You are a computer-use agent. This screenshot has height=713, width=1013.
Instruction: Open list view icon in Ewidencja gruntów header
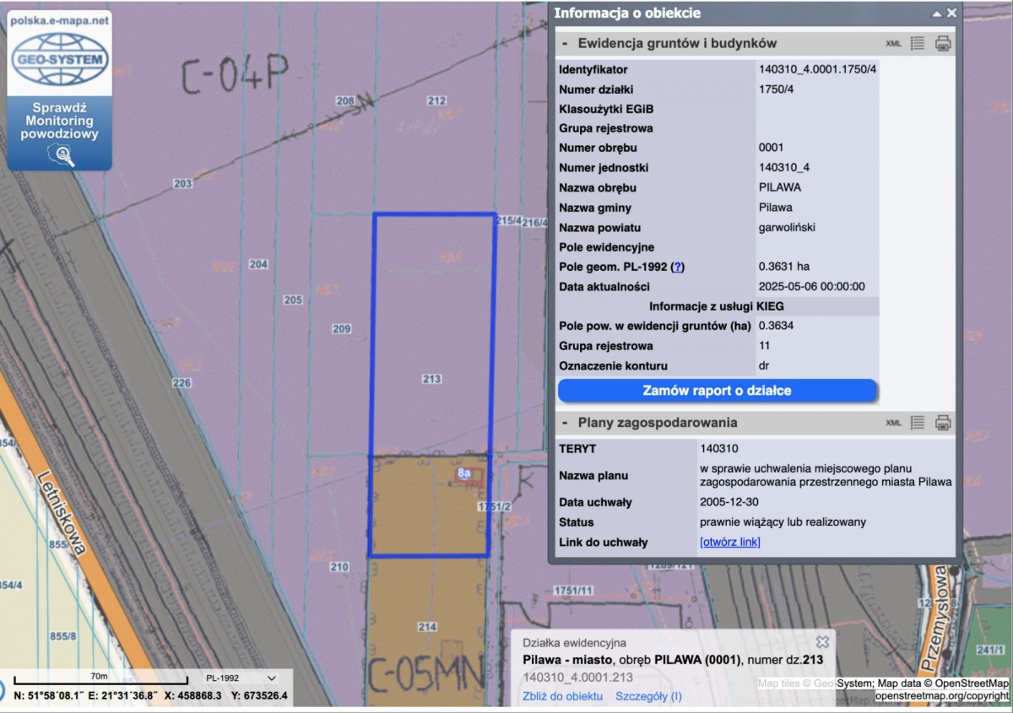coord(918,43)
